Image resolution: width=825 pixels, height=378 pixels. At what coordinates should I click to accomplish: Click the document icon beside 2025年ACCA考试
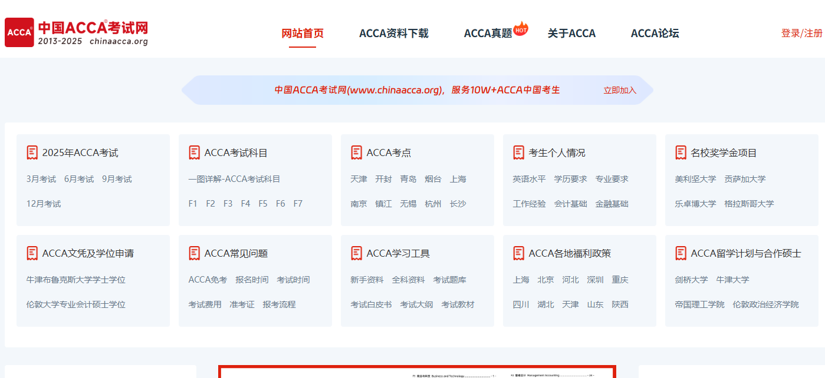pyautogui.click(x=32, y=152)
